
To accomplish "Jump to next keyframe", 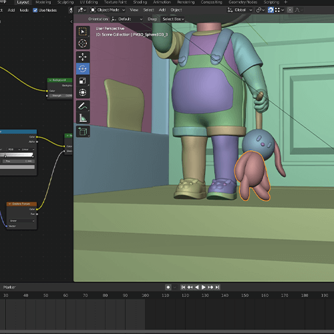I will (x=210, y=287).
